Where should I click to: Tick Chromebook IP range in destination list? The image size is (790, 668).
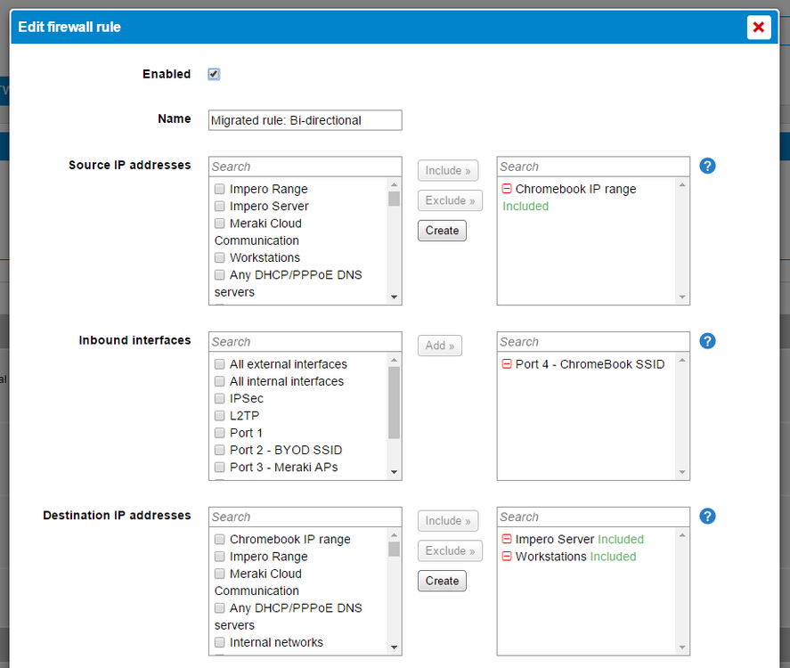tap(219, 539)
